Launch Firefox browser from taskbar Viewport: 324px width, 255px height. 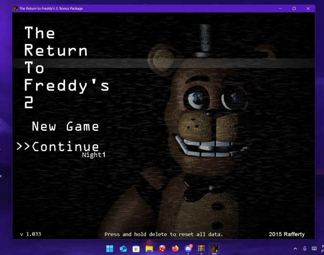[175, 249]
